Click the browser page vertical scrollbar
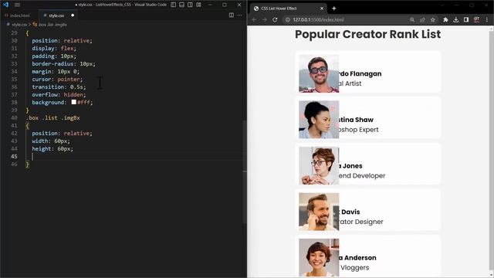The image size is (494, 278). pyautogui.click(x=492, y=151)
